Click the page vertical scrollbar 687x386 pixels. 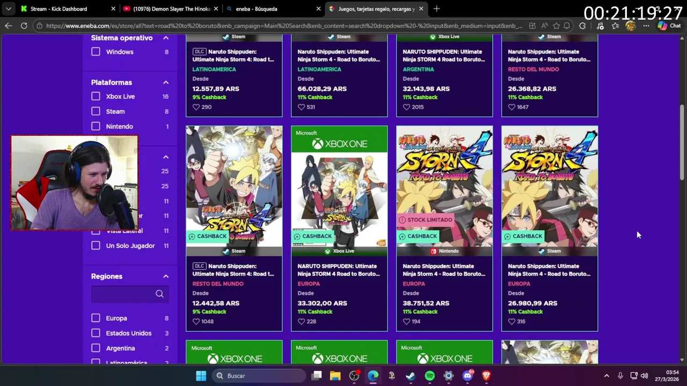click(682, 142)
